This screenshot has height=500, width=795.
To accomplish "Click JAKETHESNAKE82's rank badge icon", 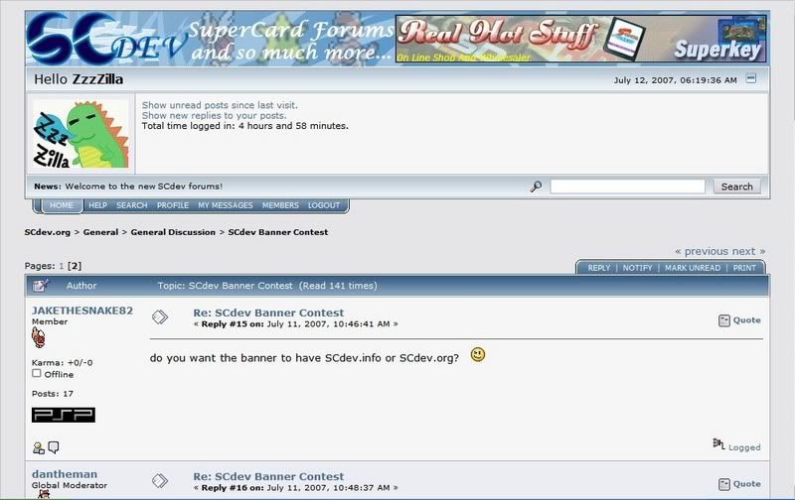I will (x=38, y=337).
